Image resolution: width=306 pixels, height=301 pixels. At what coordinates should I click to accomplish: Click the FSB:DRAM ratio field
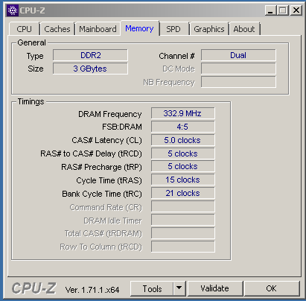(x=182, y=127)
